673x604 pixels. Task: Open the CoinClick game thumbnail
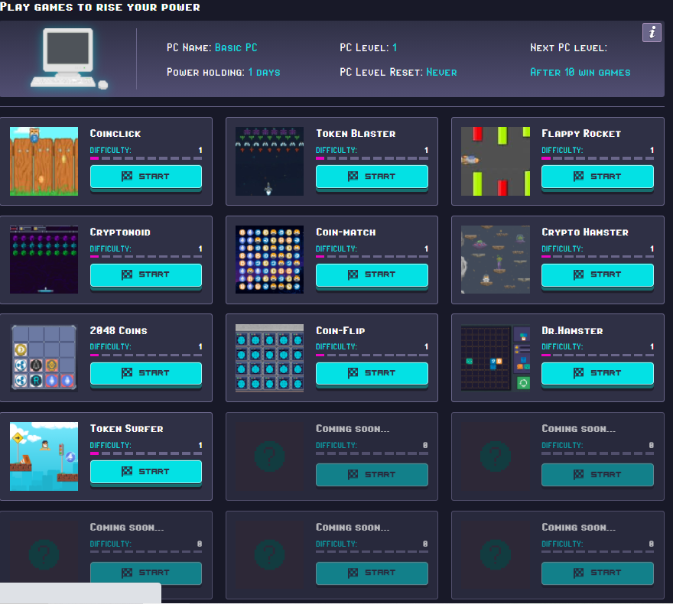44,161
